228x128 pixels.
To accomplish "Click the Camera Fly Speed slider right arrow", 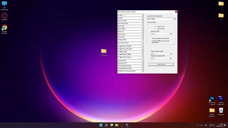I will click(170, 58).
